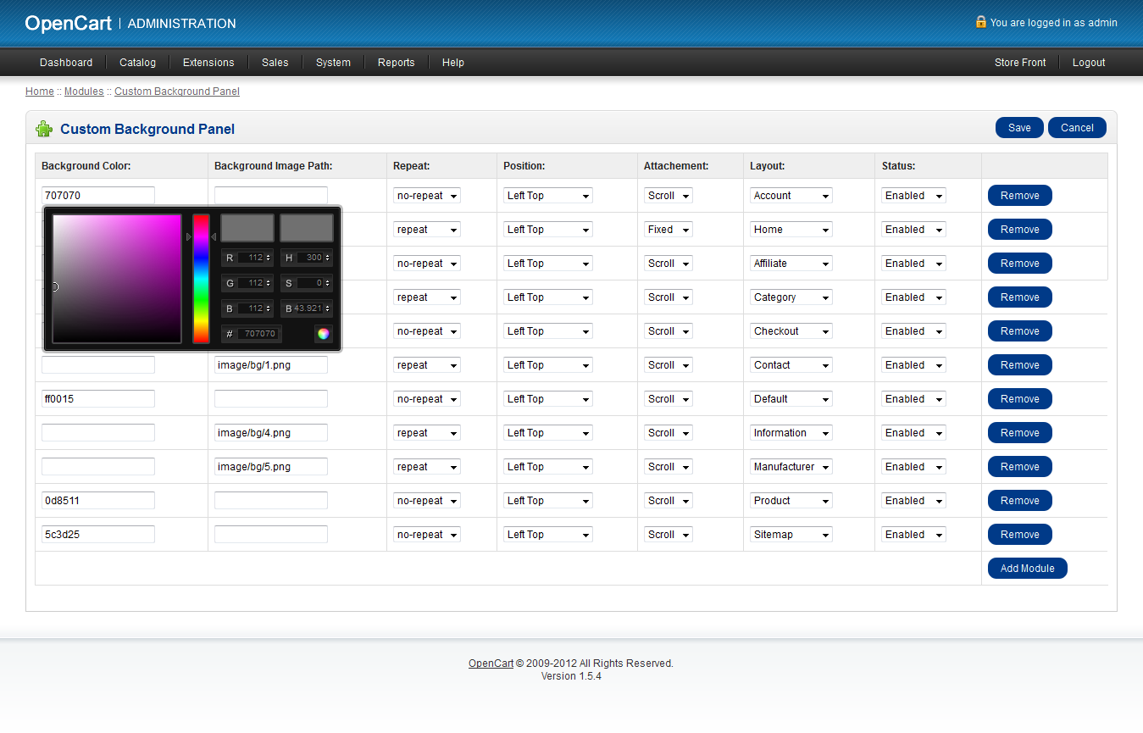Open Repeat dropdown in Sitemap row

point(427,535)
